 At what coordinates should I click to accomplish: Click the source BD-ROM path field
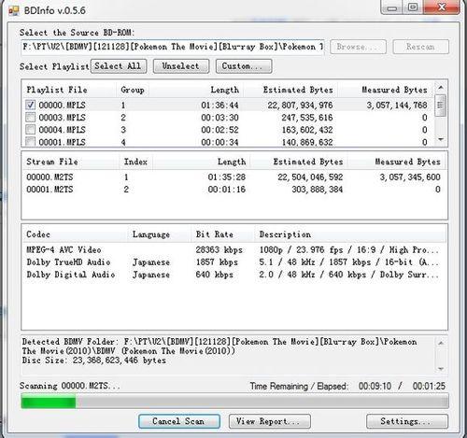pos(173,47)
